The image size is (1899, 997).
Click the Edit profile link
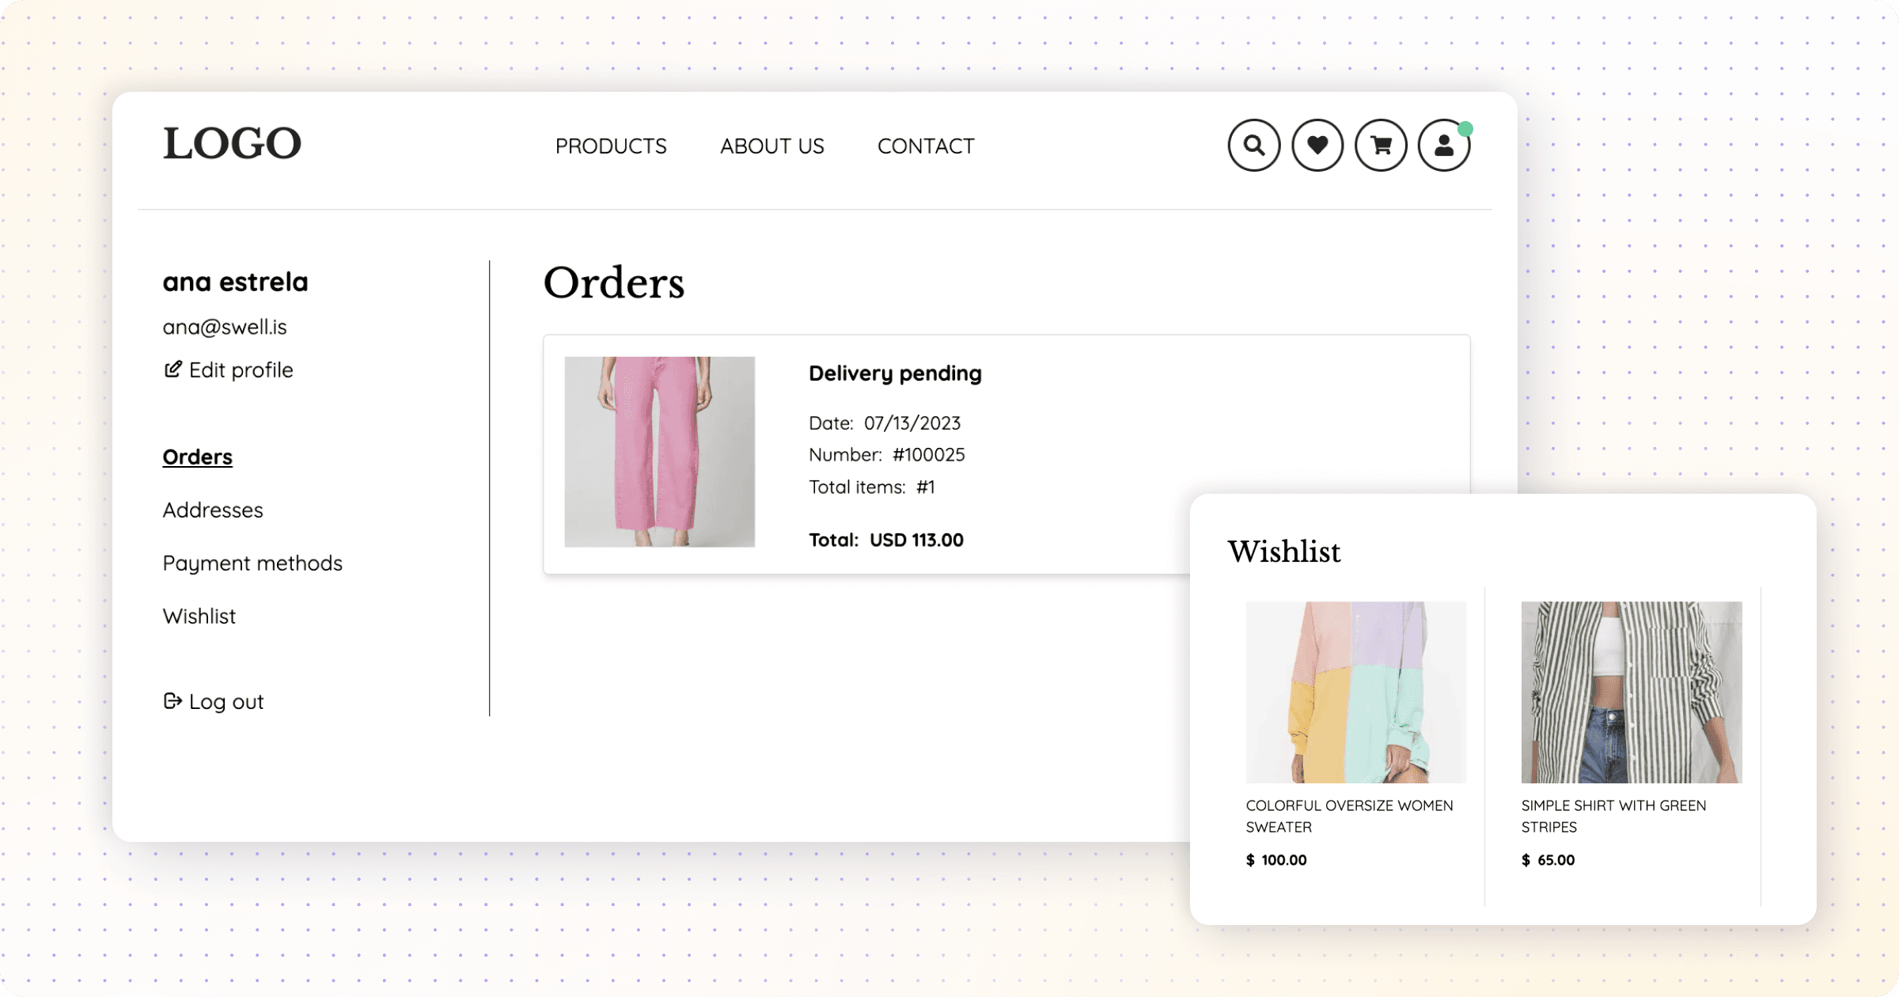coord(229,370)
